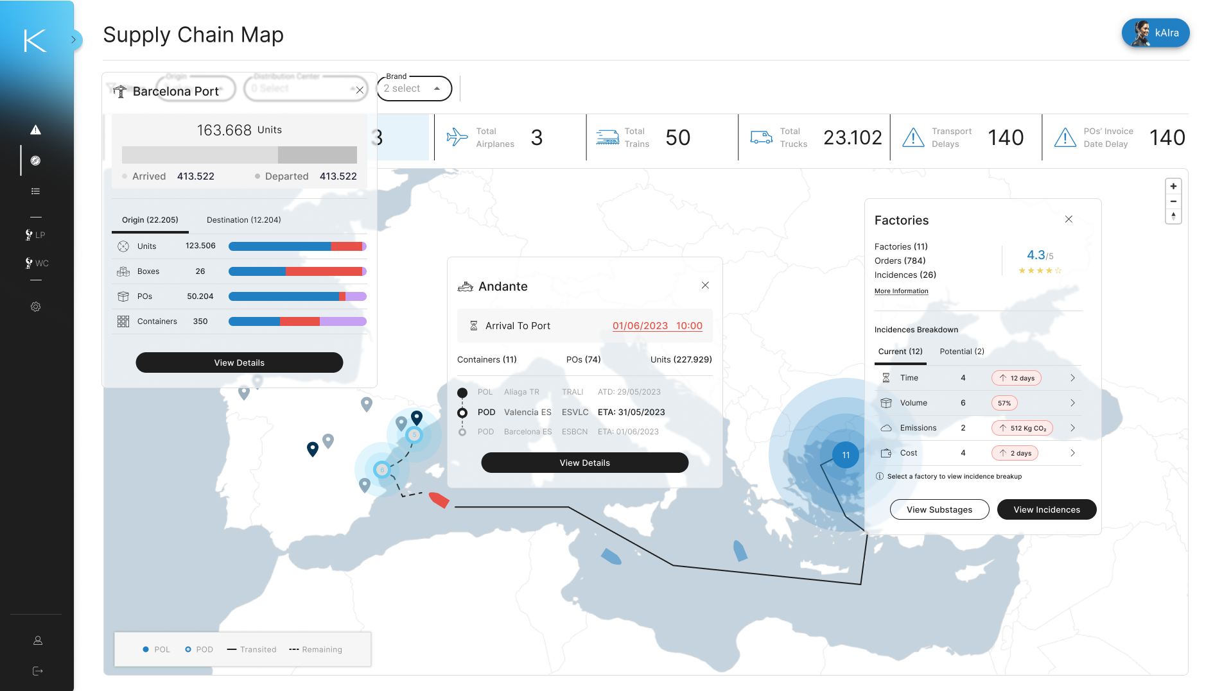This screenshot has width=1231, height=691.
Task: Click the red ship marker on map
Action: pos(439,500)
